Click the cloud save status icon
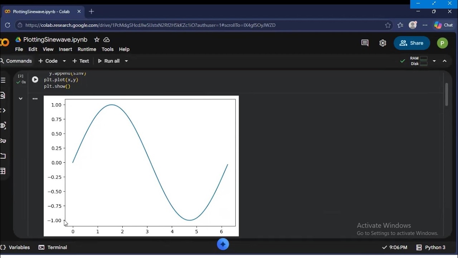This screenshot has width=458, height=258. pos(106,39)
